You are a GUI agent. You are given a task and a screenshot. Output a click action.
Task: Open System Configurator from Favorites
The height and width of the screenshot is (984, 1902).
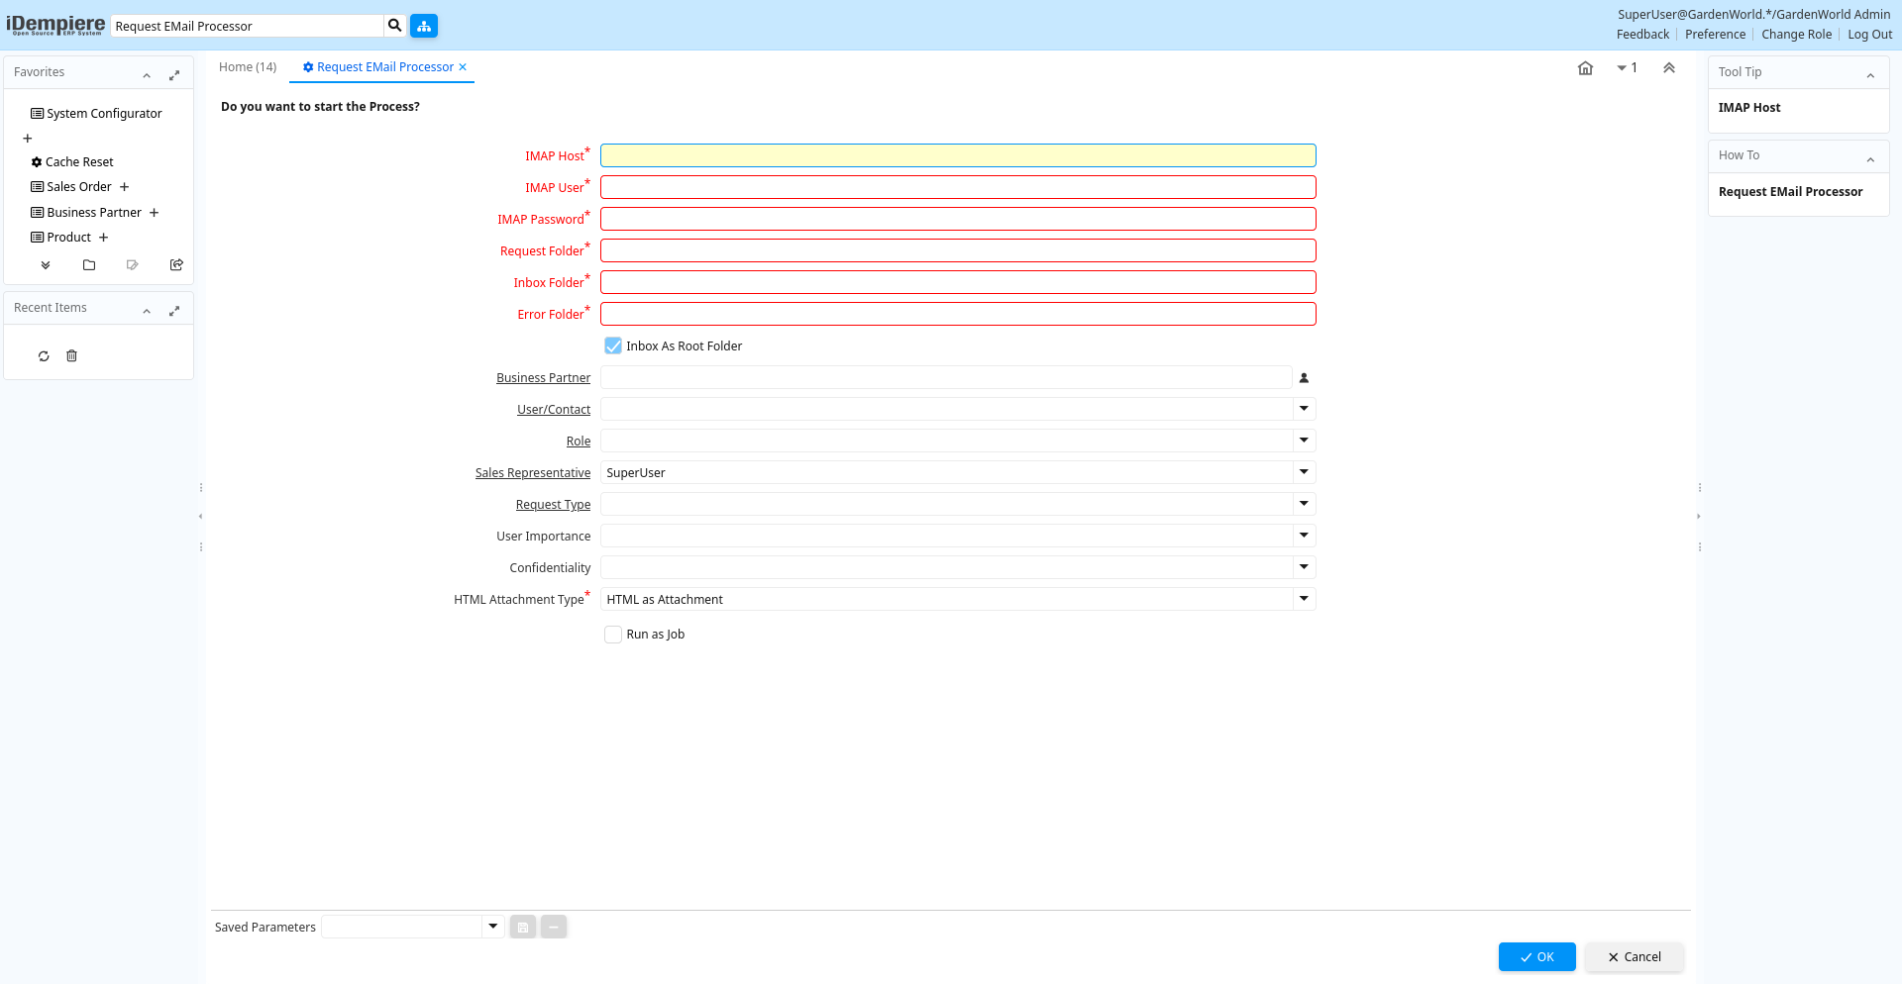coord(104,114)
